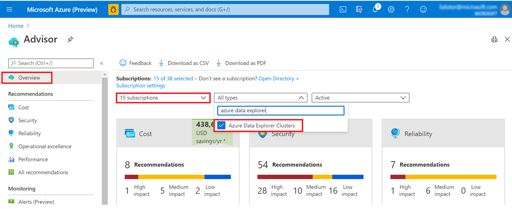Collapse the left sidebar menu
Viewport: 512px width, 209px height.
point(102,63)
